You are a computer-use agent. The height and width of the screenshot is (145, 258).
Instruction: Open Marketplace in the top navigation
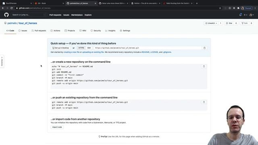[77, 15]
